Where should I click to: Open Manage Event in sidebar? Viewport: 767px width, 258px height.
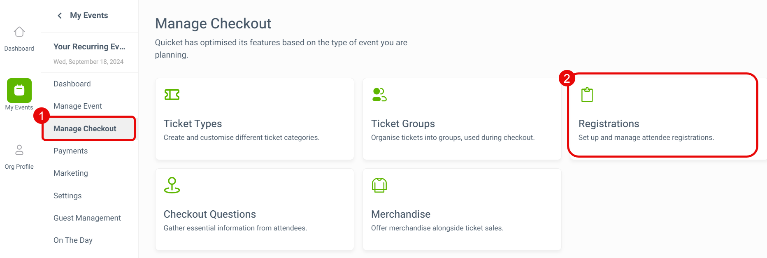tap(78, 106)
